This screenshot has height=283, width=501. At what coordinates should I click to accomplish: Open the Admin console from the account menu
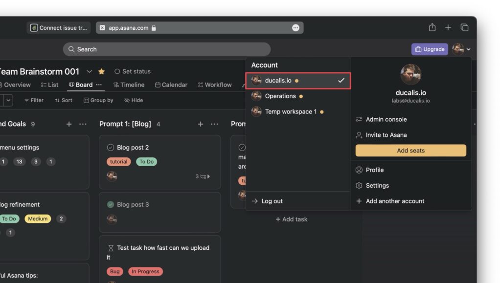pyautogui.click(x=387, y=119)
